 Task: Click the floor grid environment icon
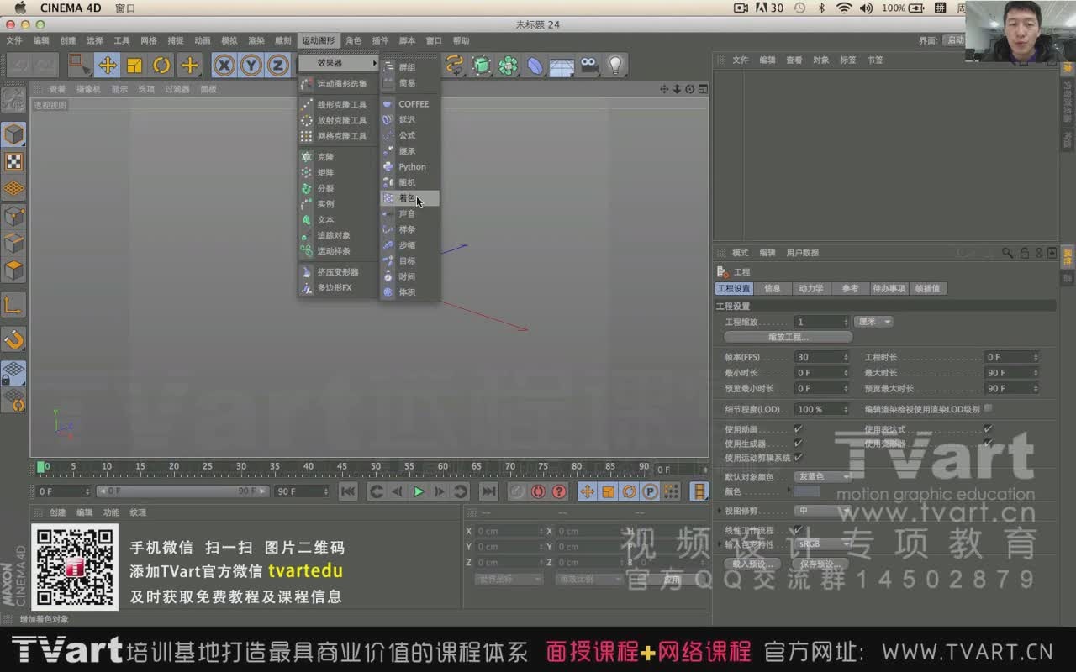tap(562, 65)
